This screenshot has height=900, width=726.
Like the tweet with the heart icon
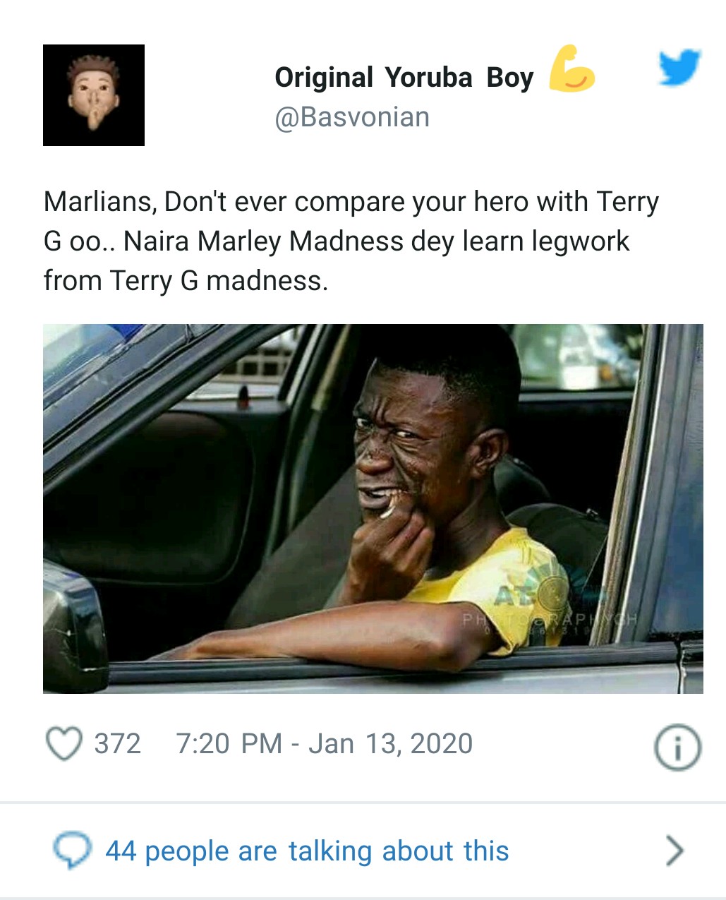point(63,743)
